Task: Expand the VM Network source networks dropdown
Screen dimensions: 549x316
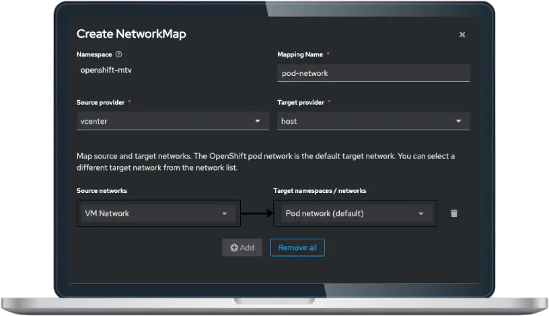Action: click(159, 213)
